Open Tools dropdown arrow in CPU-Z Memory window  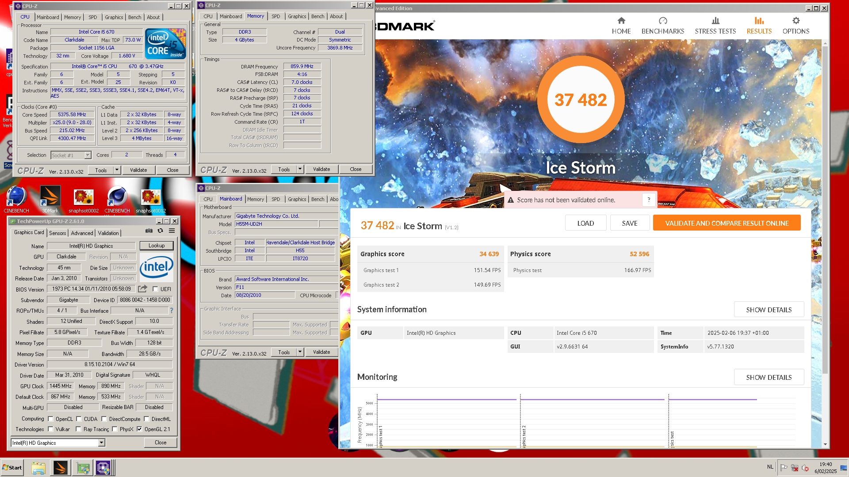300,169
